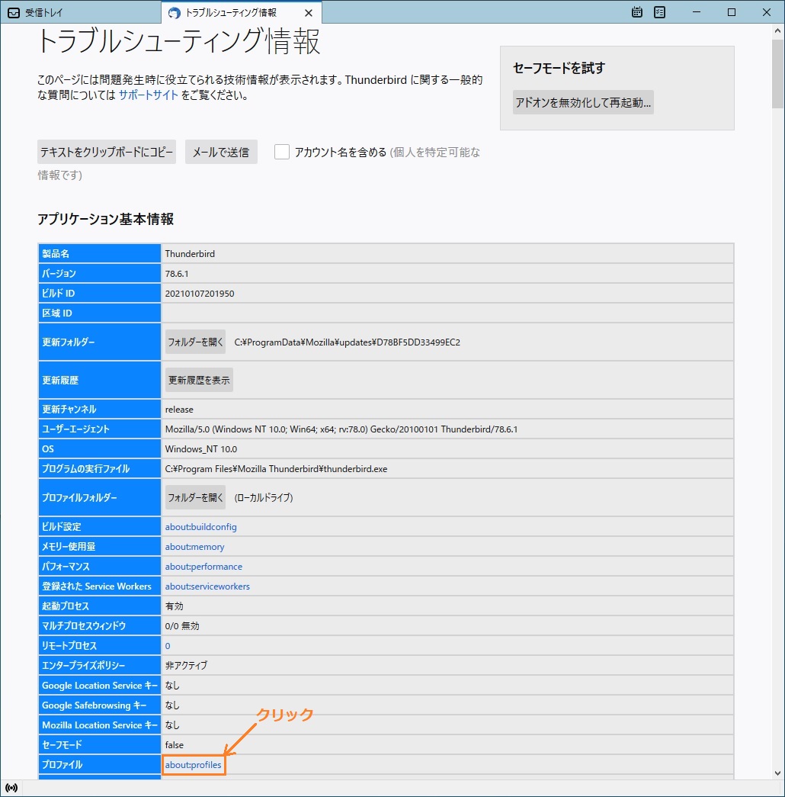Select the トラブルシューティング情報 tab
Screen dimensions: 785x797
point(229,13)
